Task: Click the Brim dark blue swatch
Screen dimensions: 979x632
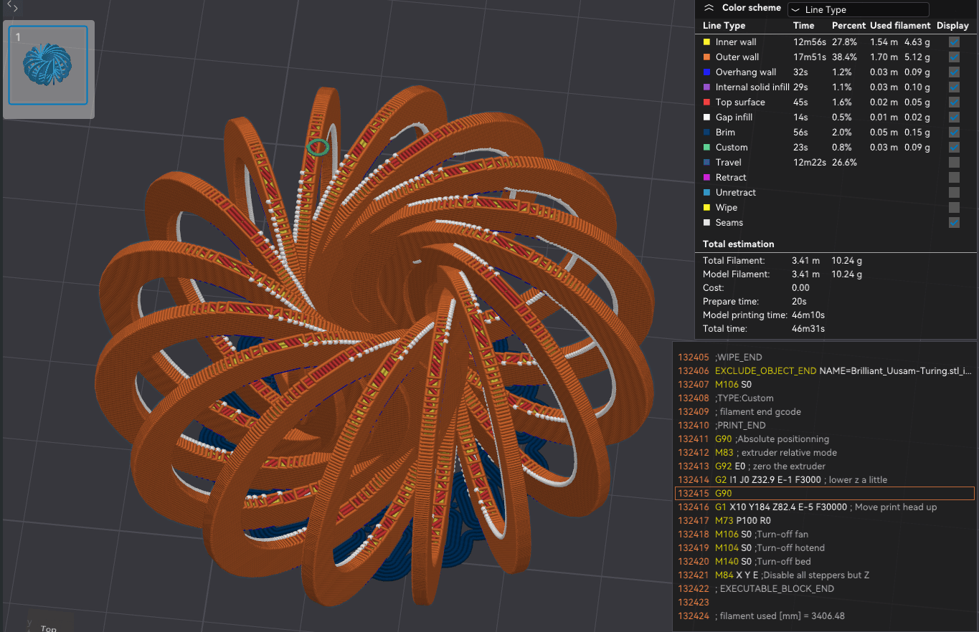Action: coord(706,133)
